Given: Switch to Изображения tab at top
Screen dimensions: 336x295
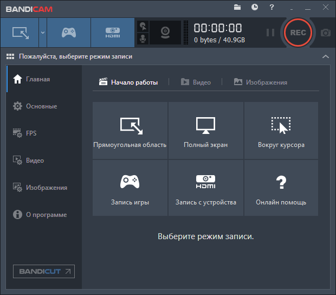Looking at the screenshot, I should point(260,82).
